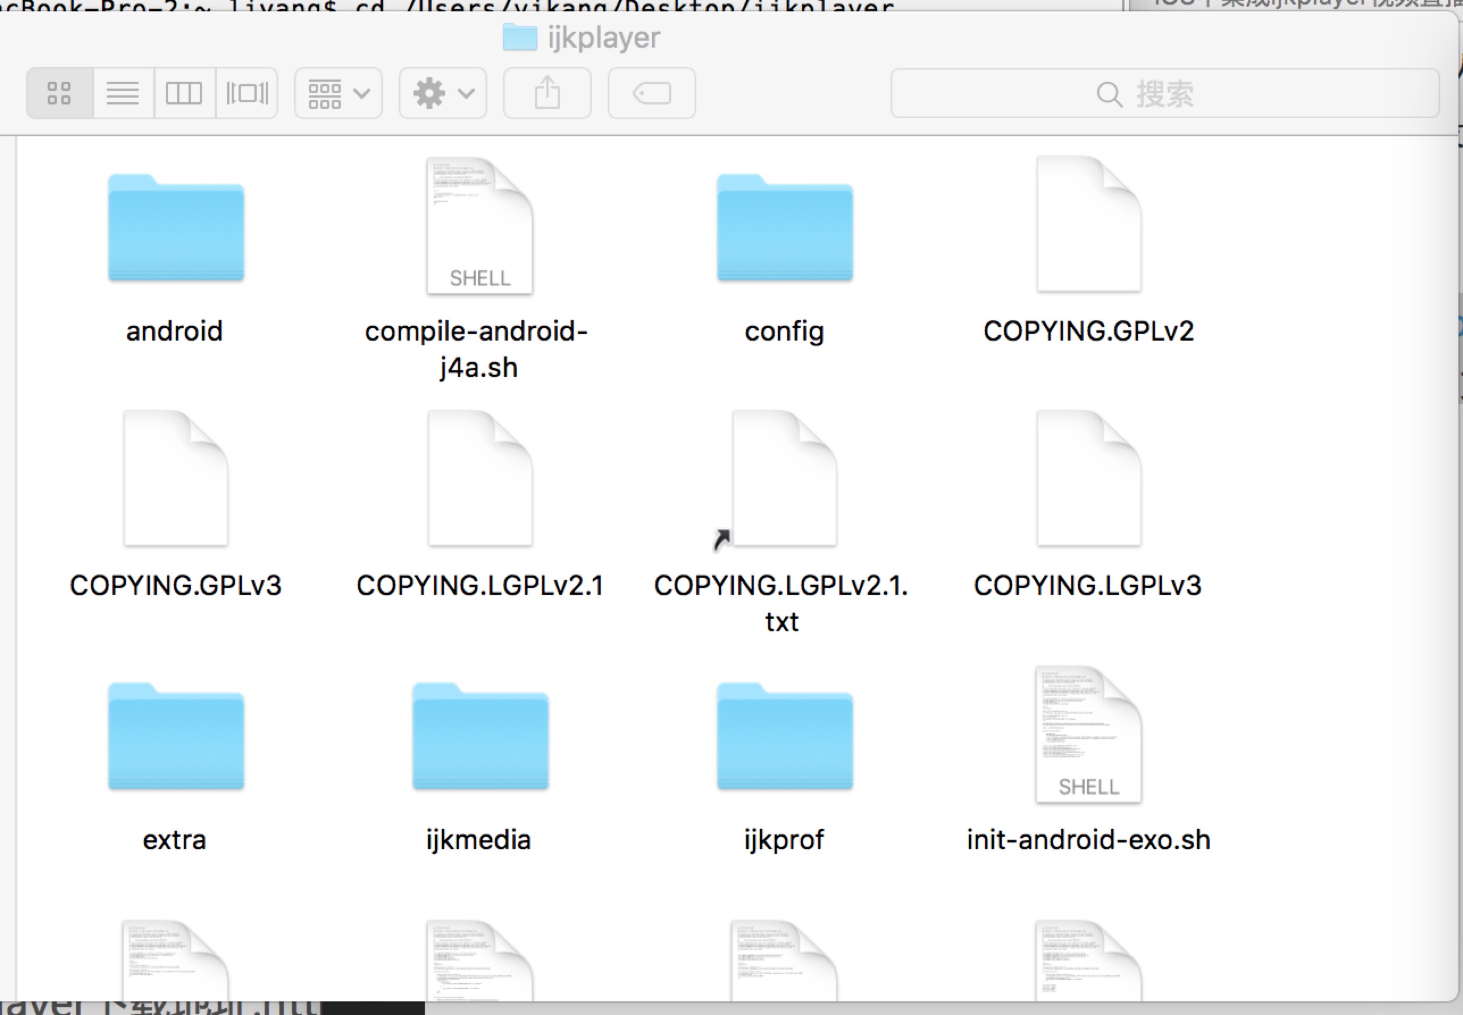Select the android folder

click(x=175, y=229)
